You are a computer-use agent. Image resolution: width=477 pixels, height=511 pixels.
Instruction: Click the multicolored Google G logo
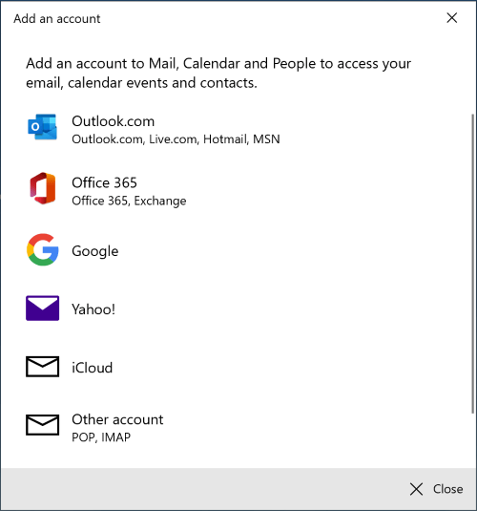[43, 249]
